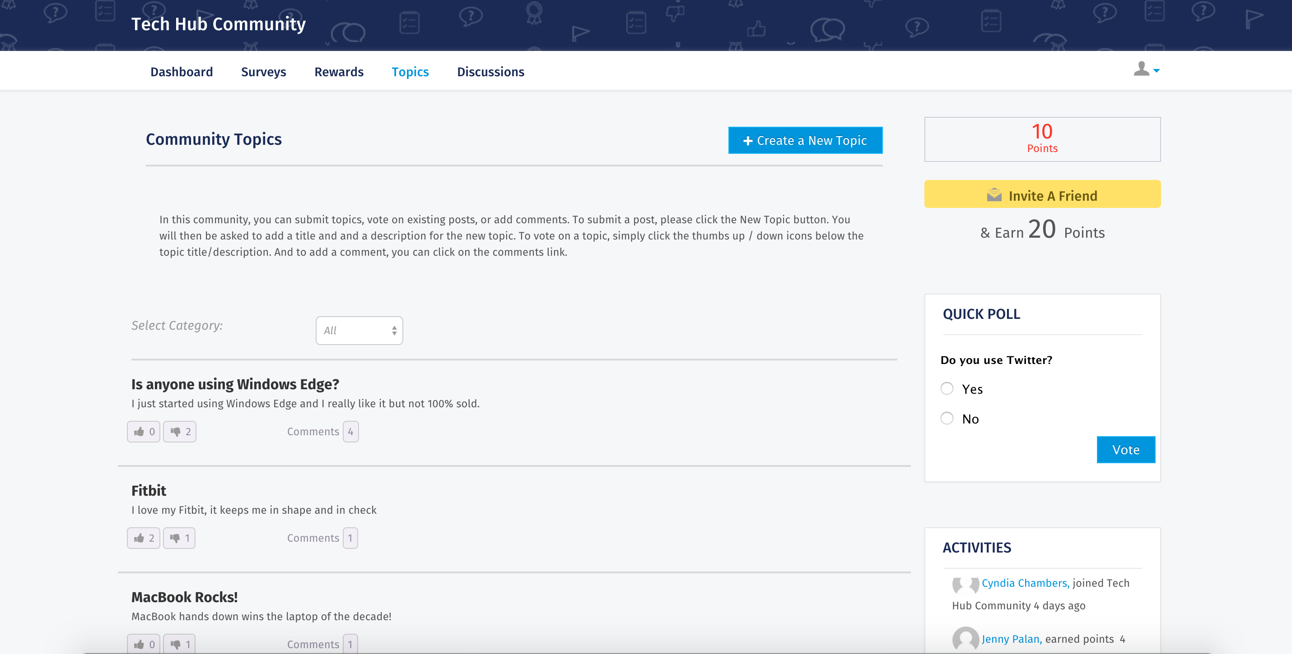Open Cyndia Chambers profile link
The width and height of the screenshot is (1292, 654).
coord(1024,582)
